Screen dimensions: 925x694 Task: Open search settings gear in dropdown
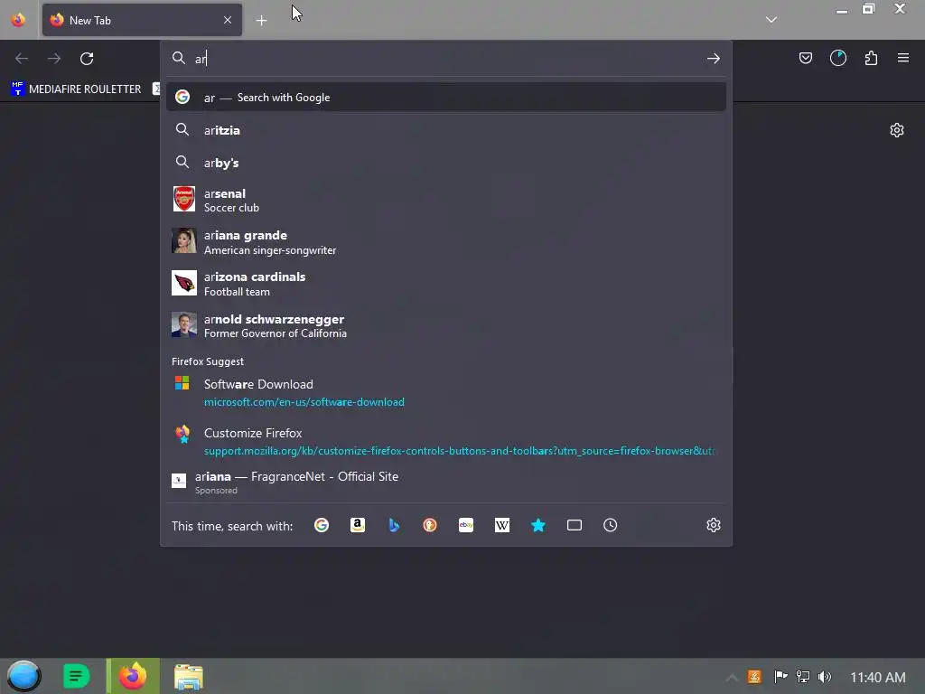(x=714, y=525)
